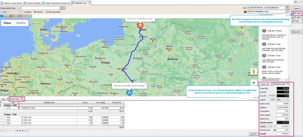Select the 'pomiędzy' radio option
Screen dimensions: 303x137
coord(23,12)
